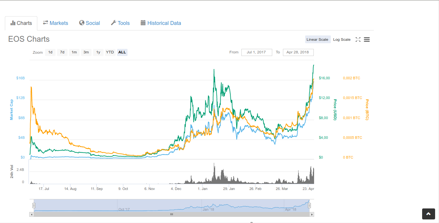Set zoom range to 7d
439x223 pixels.
point(62,52)
